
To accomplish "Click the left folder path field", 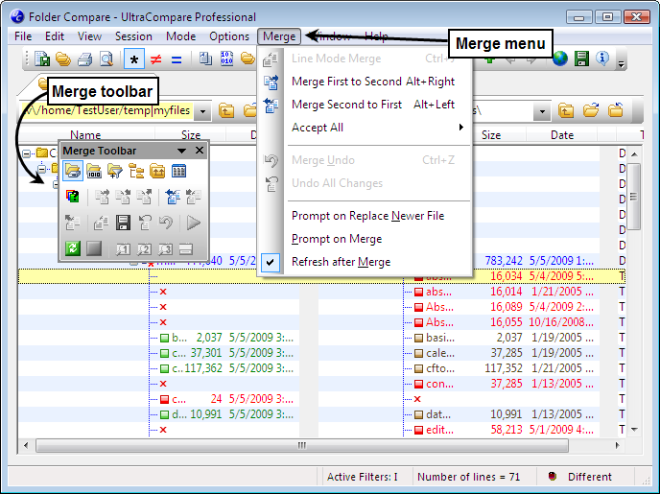I will 107,111.
